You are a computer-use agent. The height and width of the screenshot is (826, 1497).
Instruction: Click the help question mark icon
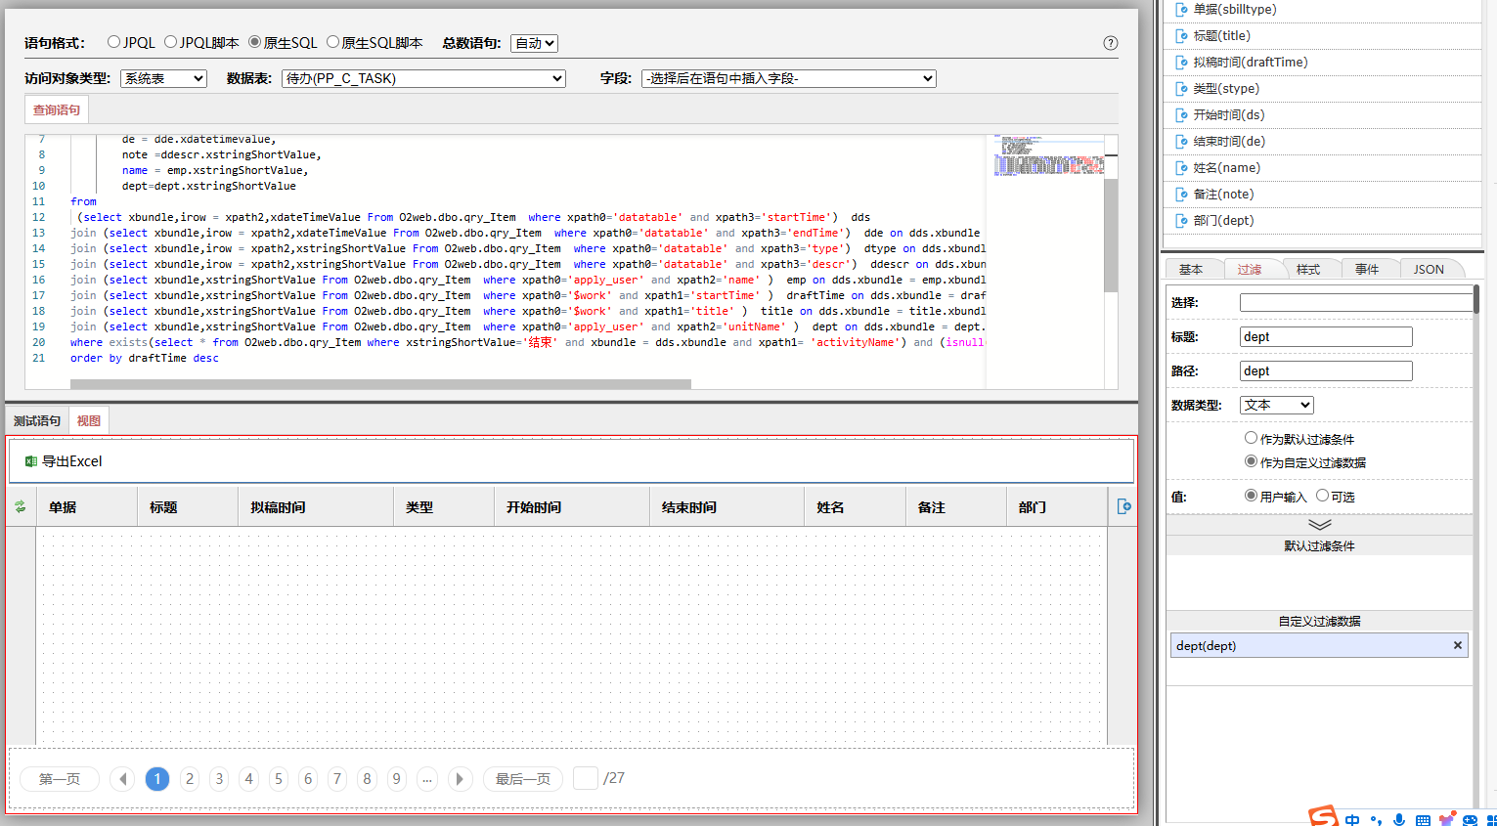point(1110,43)
